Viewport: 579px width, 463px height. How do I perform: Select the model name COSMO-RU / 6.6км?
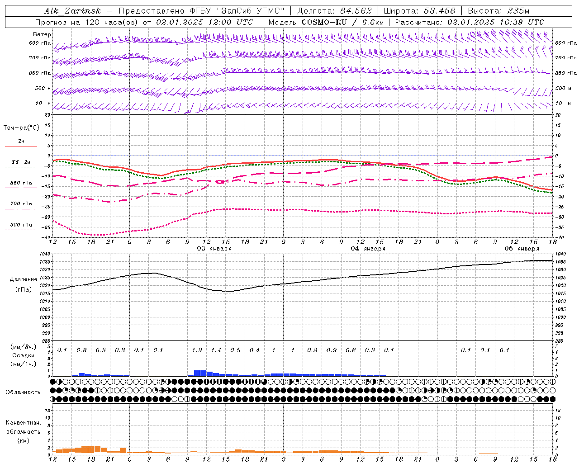click(x=342, y=22)
